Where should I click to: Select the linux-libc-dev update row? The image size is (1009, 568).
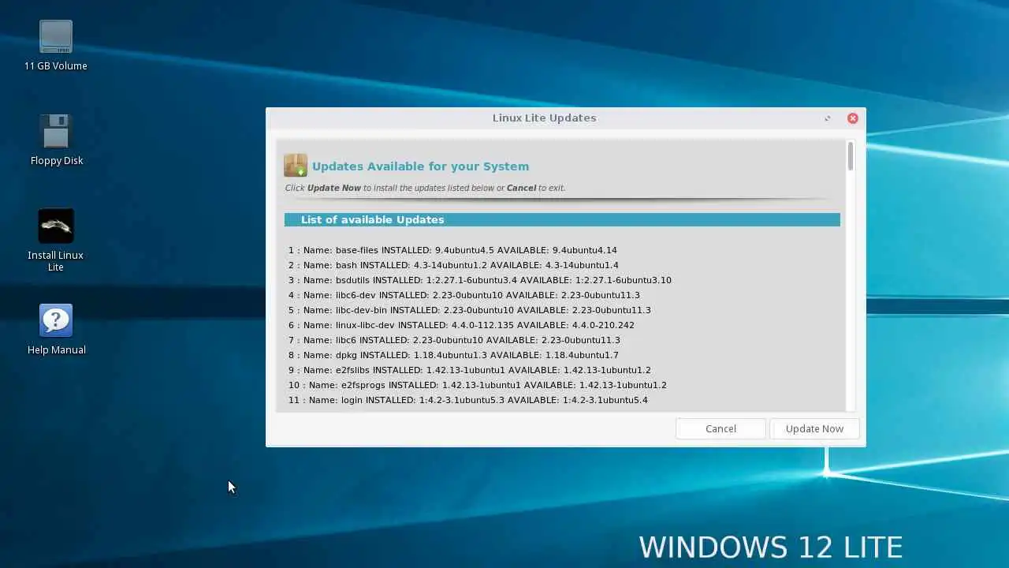(461, 325)
